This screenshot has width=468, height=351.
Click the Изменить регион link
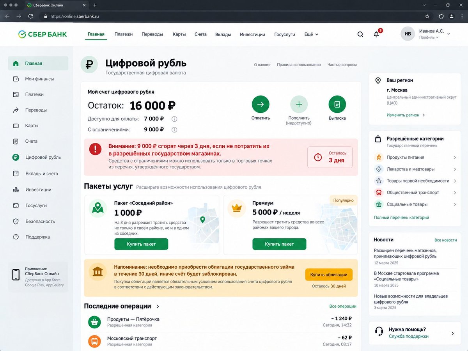pyautogui.click(x=406, y=115)
